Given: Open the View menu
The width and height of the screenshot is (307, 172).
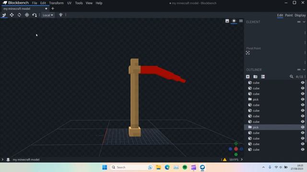Looking at the screenshot, I should pos(89,3).
